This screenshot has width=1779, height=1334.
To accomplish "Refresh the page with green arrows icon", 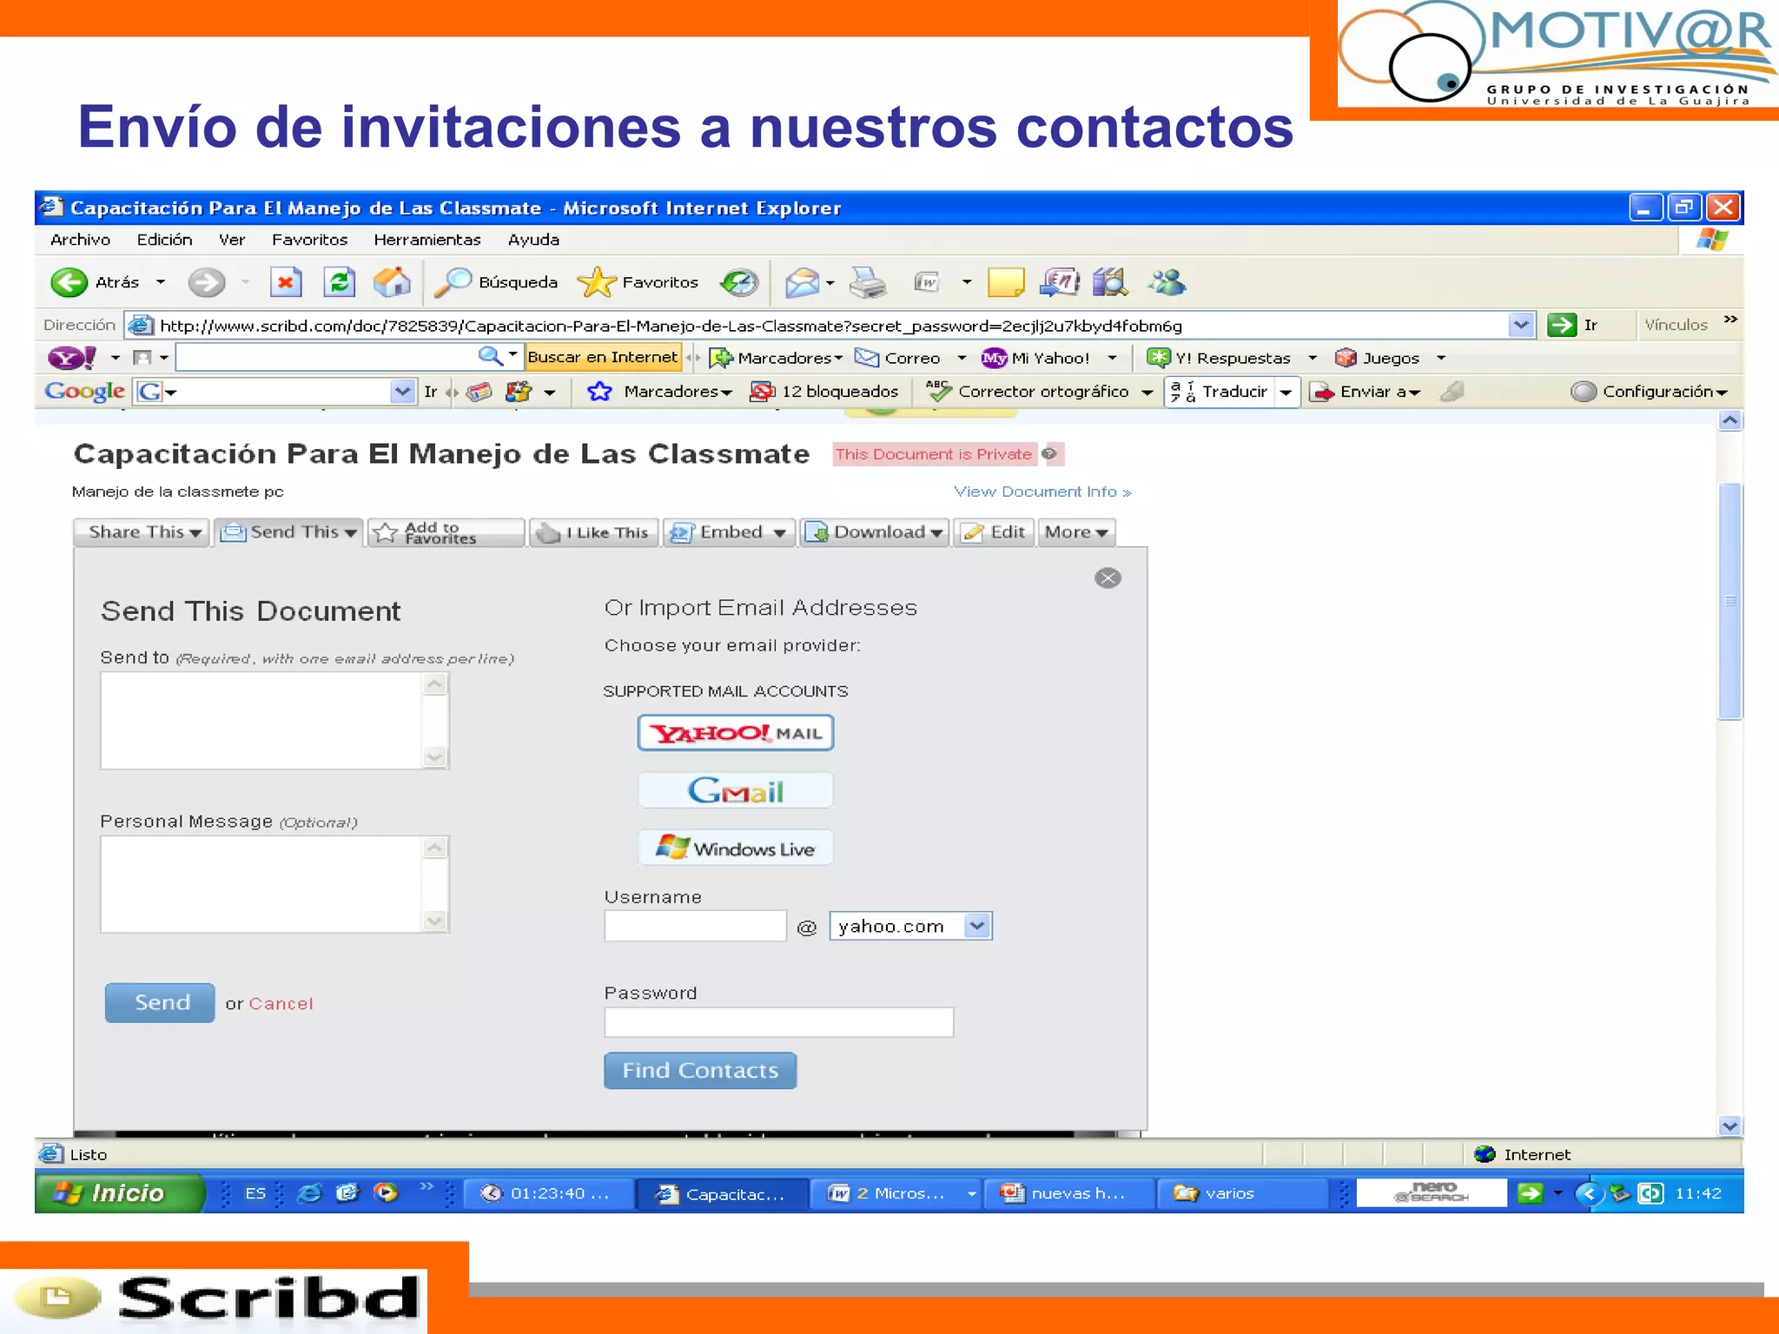I will 339,282.
